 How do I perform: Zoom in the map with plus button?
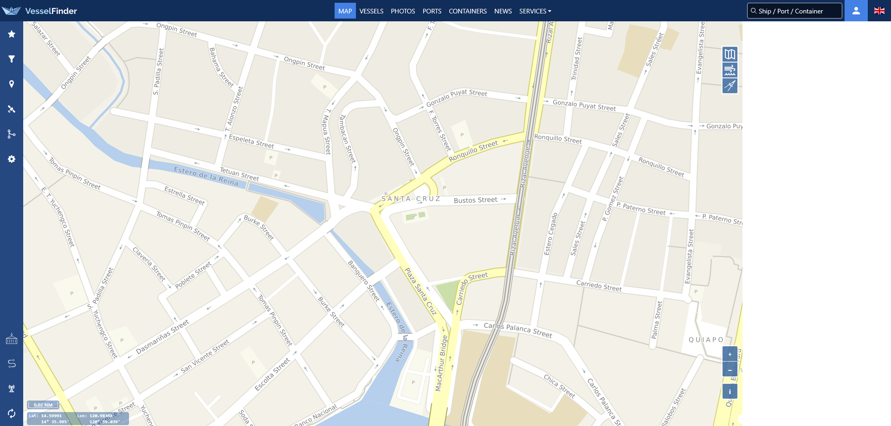point(730,354)
